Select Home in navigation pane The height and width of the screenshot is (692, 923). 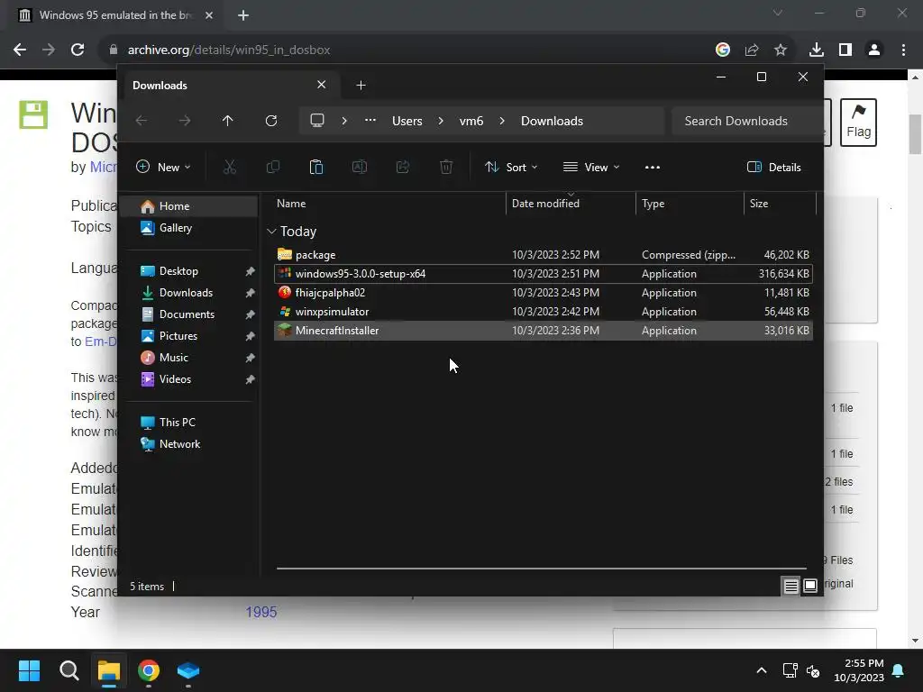coord(189,206)
